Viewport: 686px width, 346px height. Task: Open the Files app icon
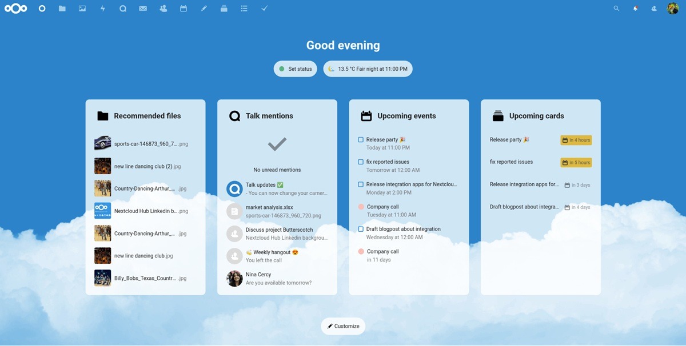click(62, 9)
